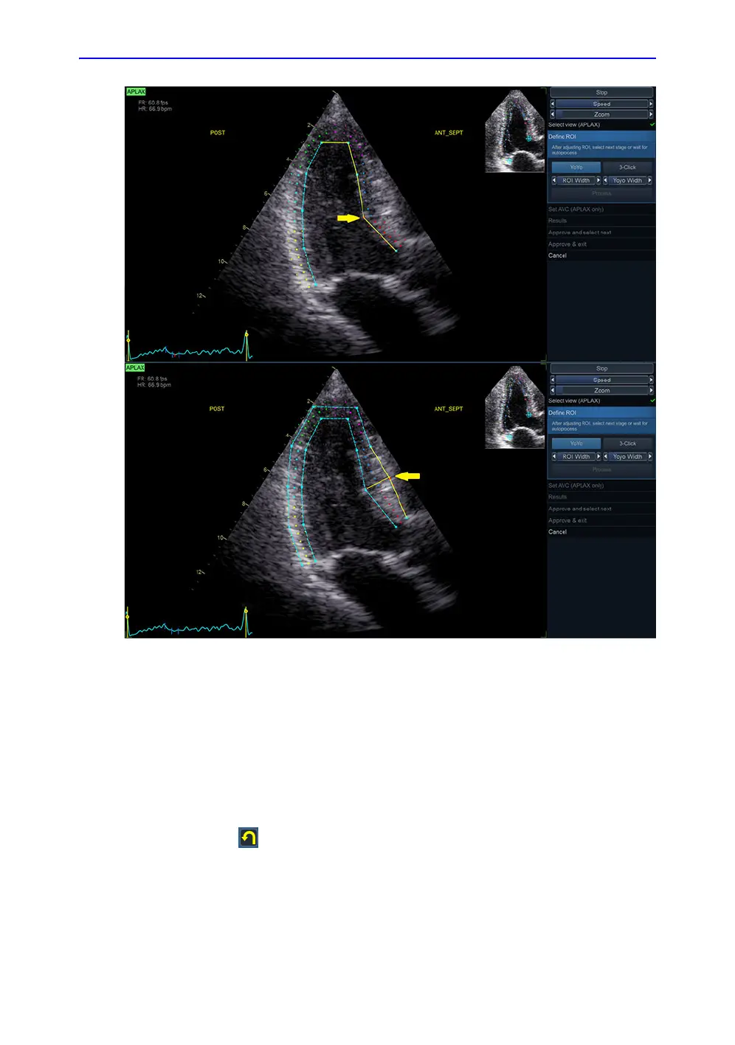Screen dimensions: 735x1045
Task: Click the green checkmark beside Select view, upper panel
Action: pyautogui.click(x=652, y=125)
